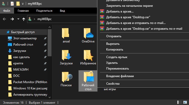Open the ansel folder icon

[65, 33]
